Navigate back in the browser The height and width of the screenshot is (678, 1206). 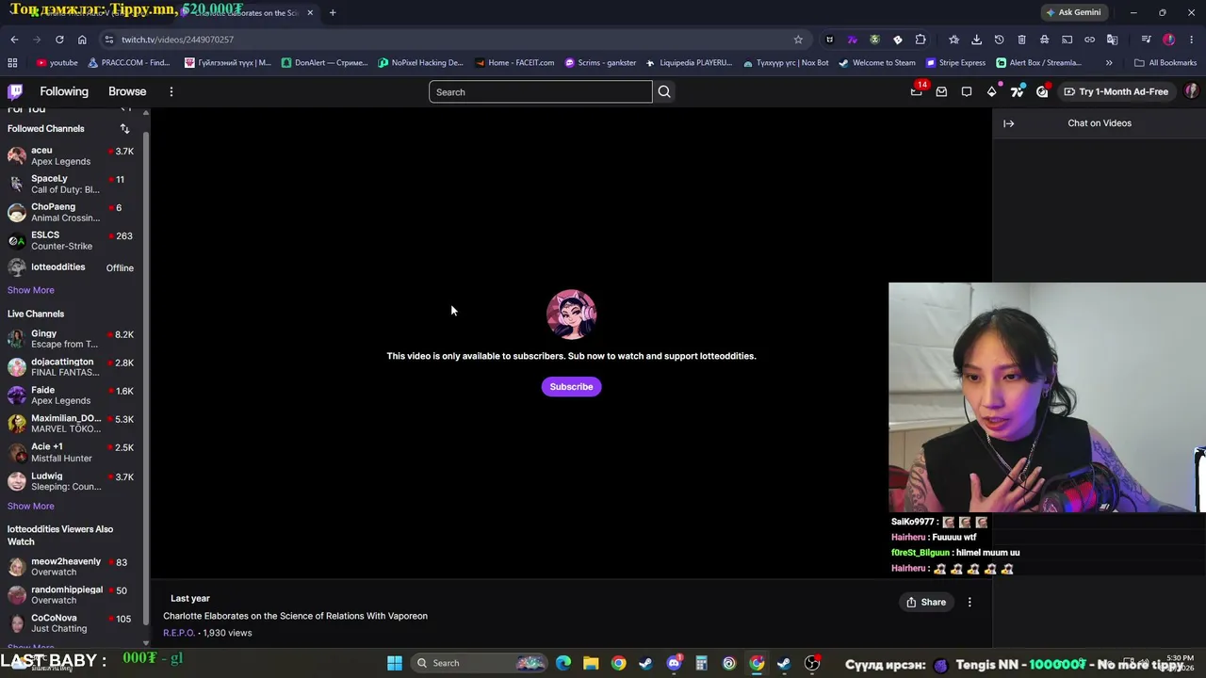coord(14,40)
